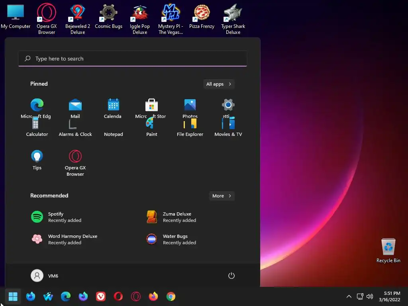
Task: Select Cosmic Bugs desktop shortcut
Action: [108, 16]
